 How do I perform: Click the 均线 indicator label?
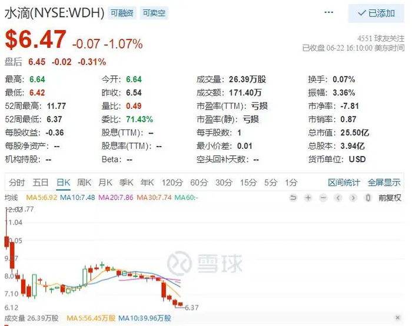(x=11, y=197)
